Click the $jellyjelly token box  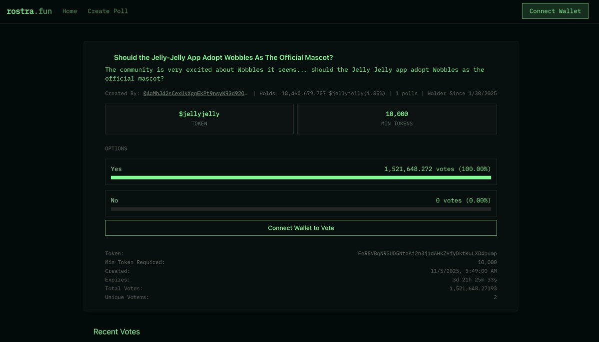[199, 119]
